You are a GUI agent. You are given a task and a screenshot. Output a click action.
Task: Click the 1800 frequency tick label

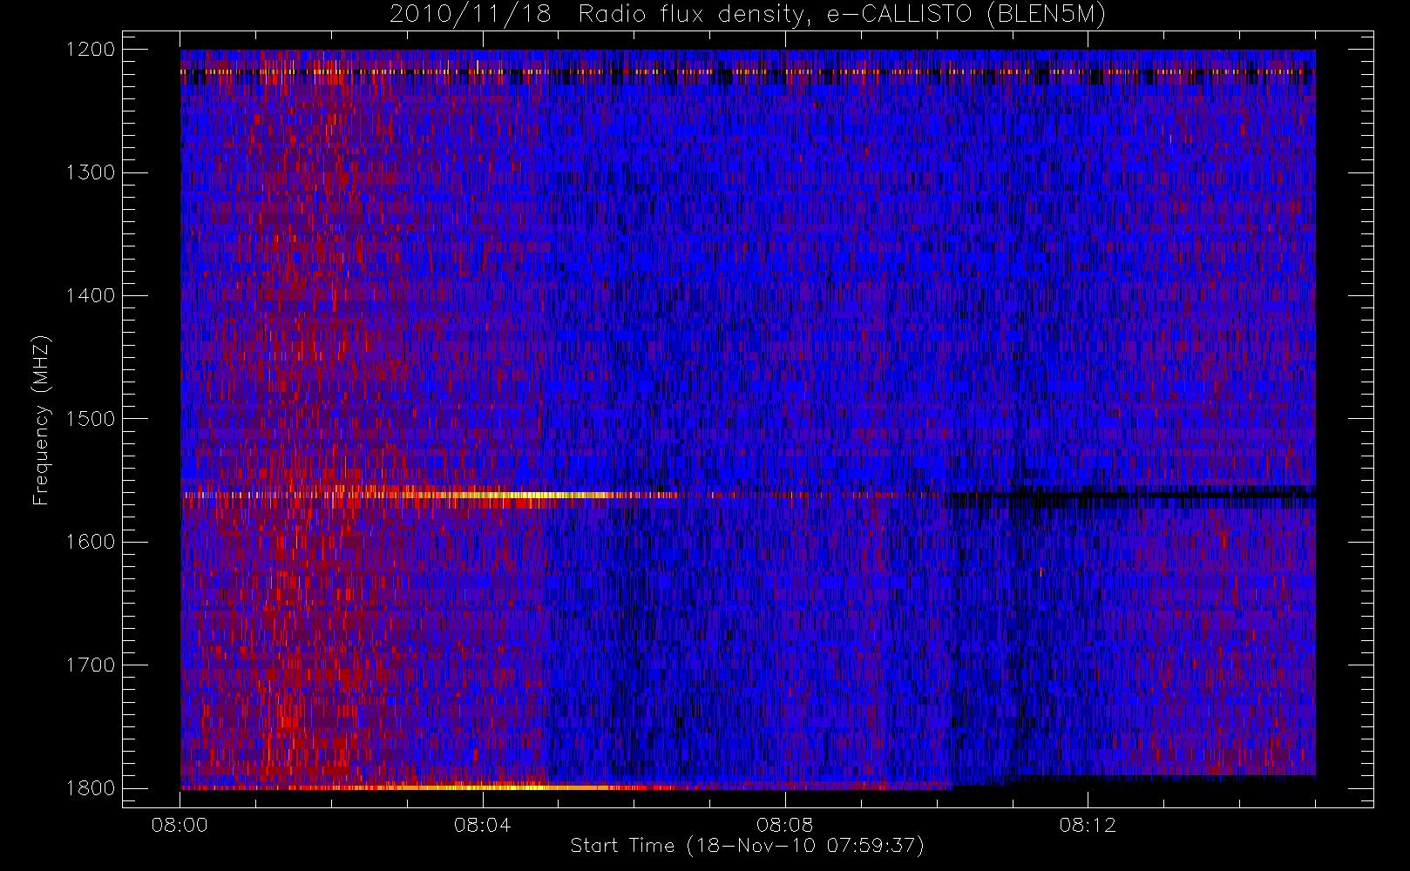(x=91, y=788)
